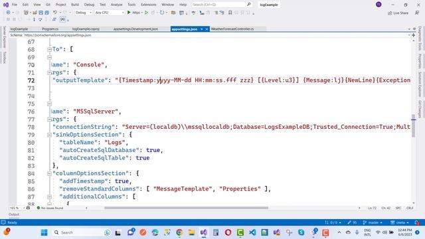425x239 pixels.
Task: Collapse the region at line 68
Action: pyautogui.click(x=49, y=49)
